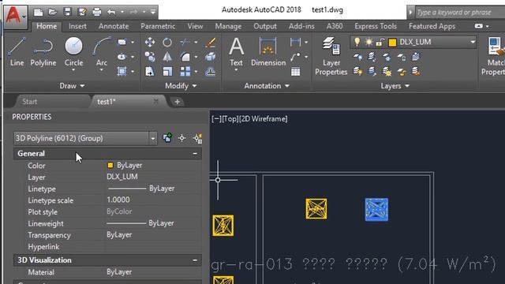Toggle the lock icon for DLX_LUM layer

(x=380, y=42)
